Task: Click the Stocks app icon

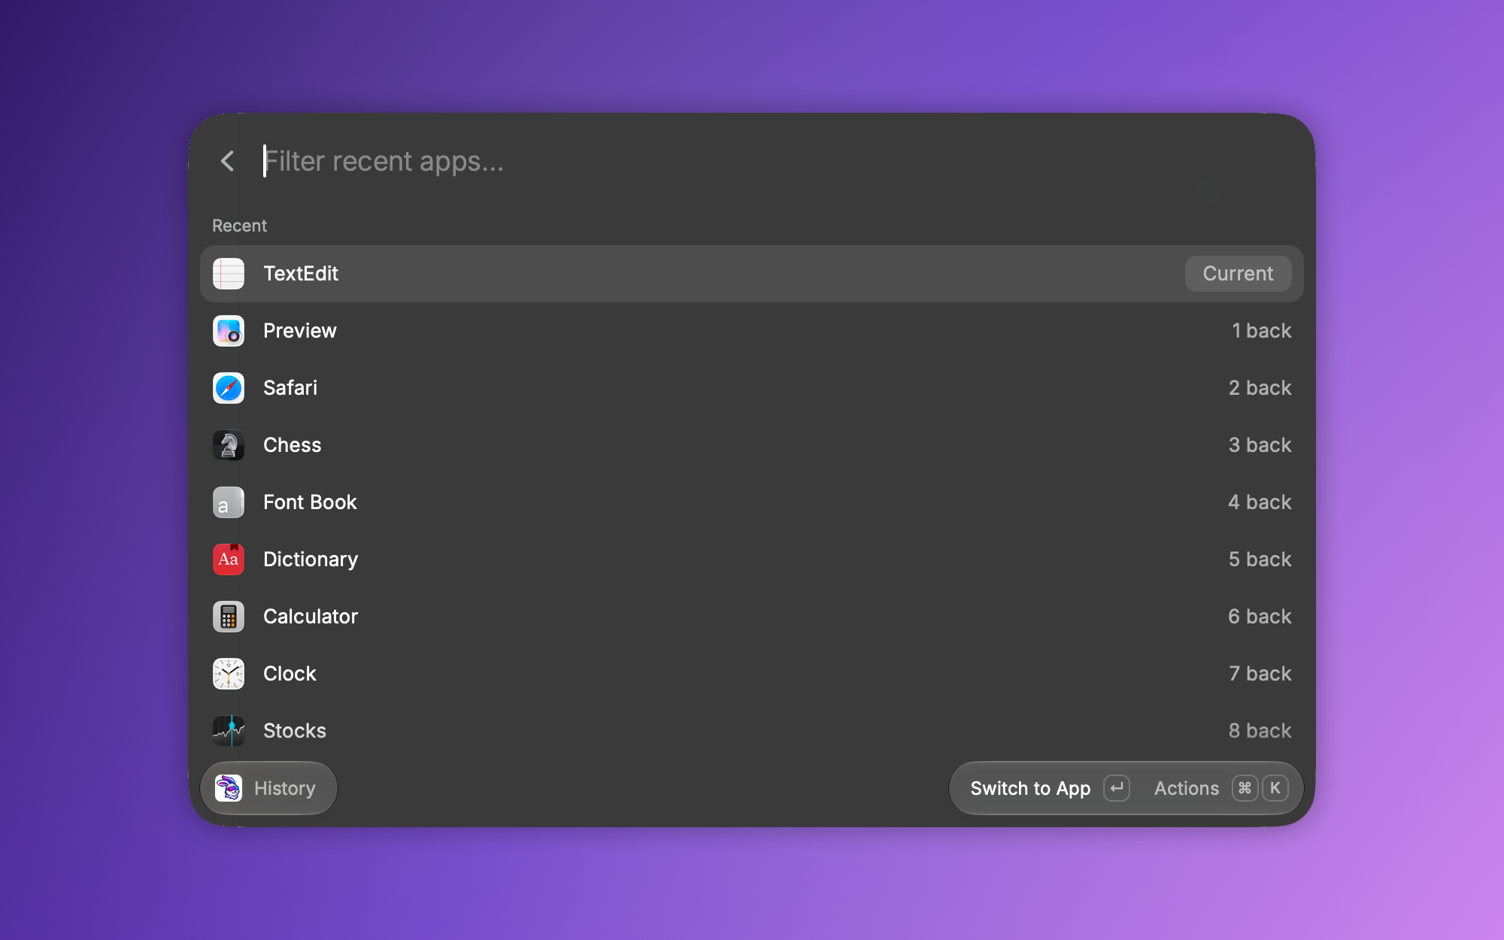Action: (229, 731)
